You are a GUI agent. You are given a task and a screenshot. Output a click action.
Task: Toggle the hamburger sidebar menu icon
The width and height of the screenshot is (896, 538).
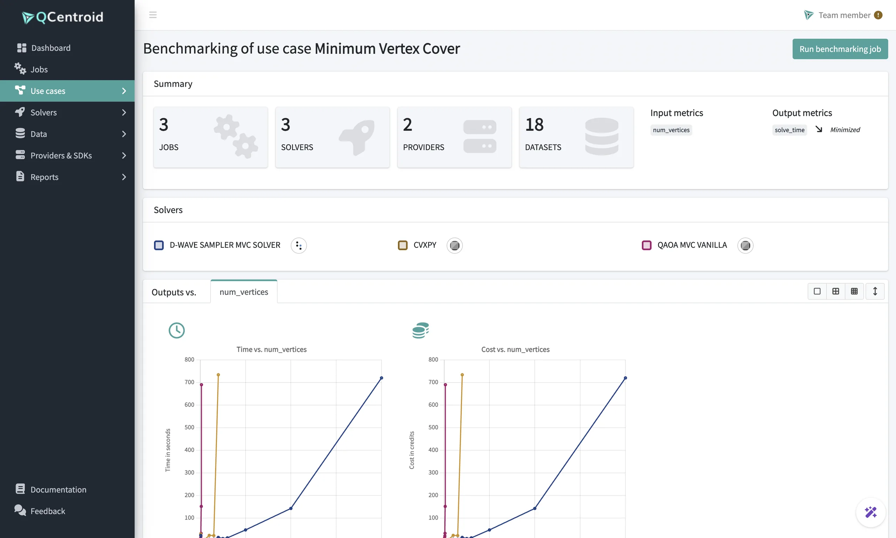(153, 15)
